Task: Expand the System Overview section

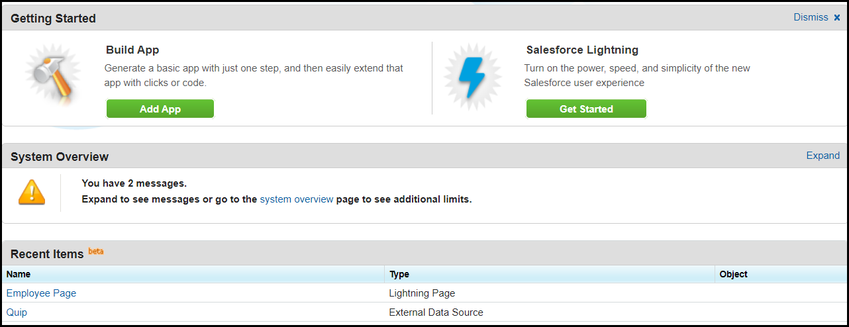Action: pyautogui.click(x=823, y=156)
